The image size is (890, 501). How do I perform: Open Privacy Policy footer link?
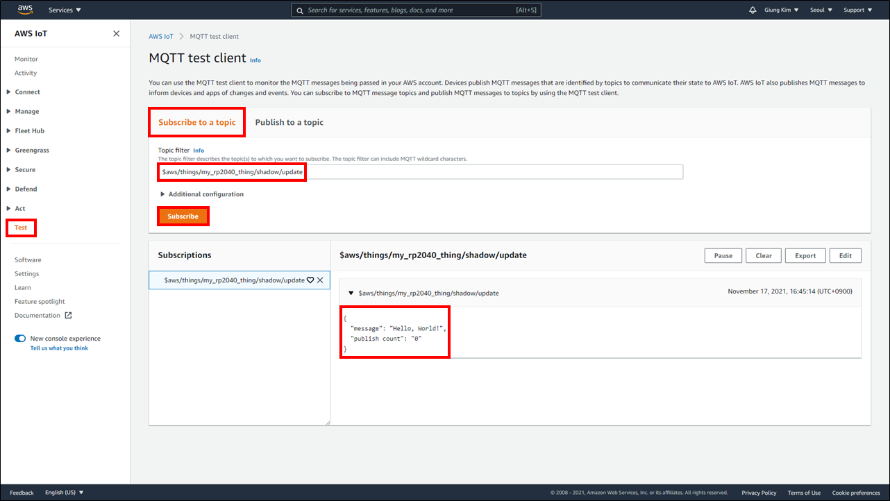[x=759, y=493]
